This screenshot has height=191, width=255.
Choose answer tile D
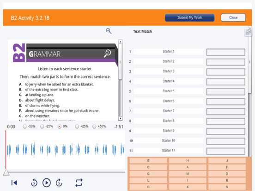click(x=227, y=174)
